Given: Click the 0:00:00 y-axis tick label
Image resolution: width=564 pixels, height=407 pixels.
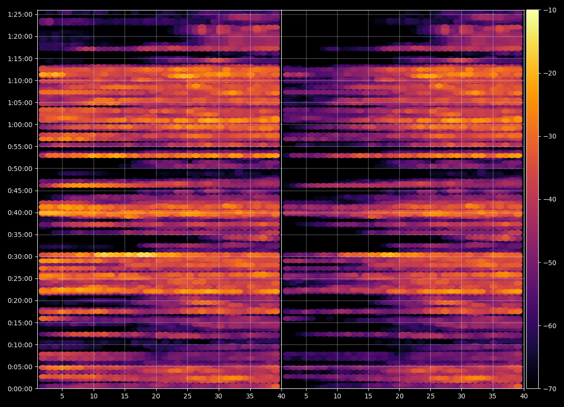Looking at the screenshot, I should pos(20,389).
